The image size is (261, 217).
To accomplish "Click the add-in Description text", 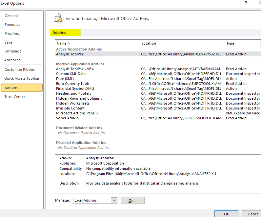I will [x=142, y=183].
